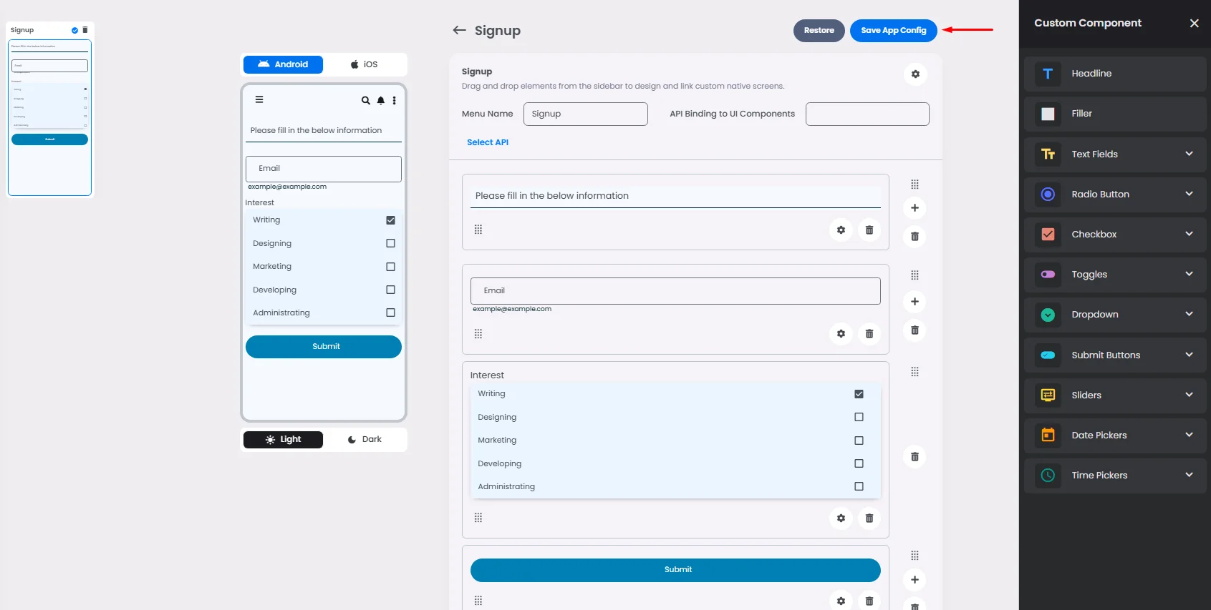Check the Designing checkbox in editor
The height and width of the screenshot is (610, 1211).
tap(859, 417)
